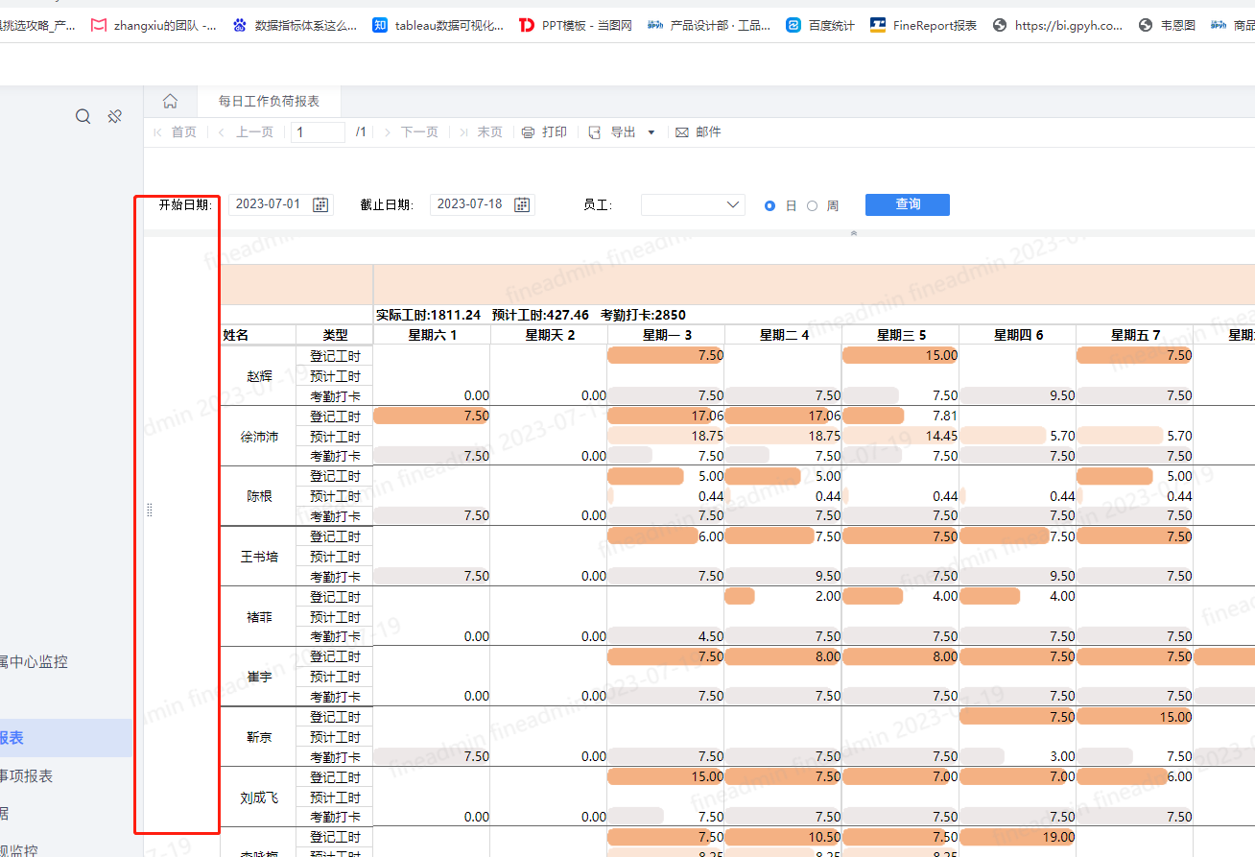Click the 类型 column header
The height and width of the screenshot is (857, 1255).
pos(335,335)
